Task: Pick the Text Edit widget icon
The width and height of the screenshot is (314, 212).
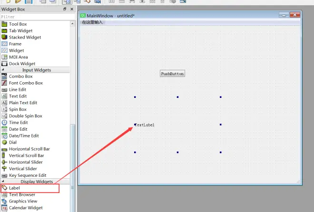Action: coord(4,96)
